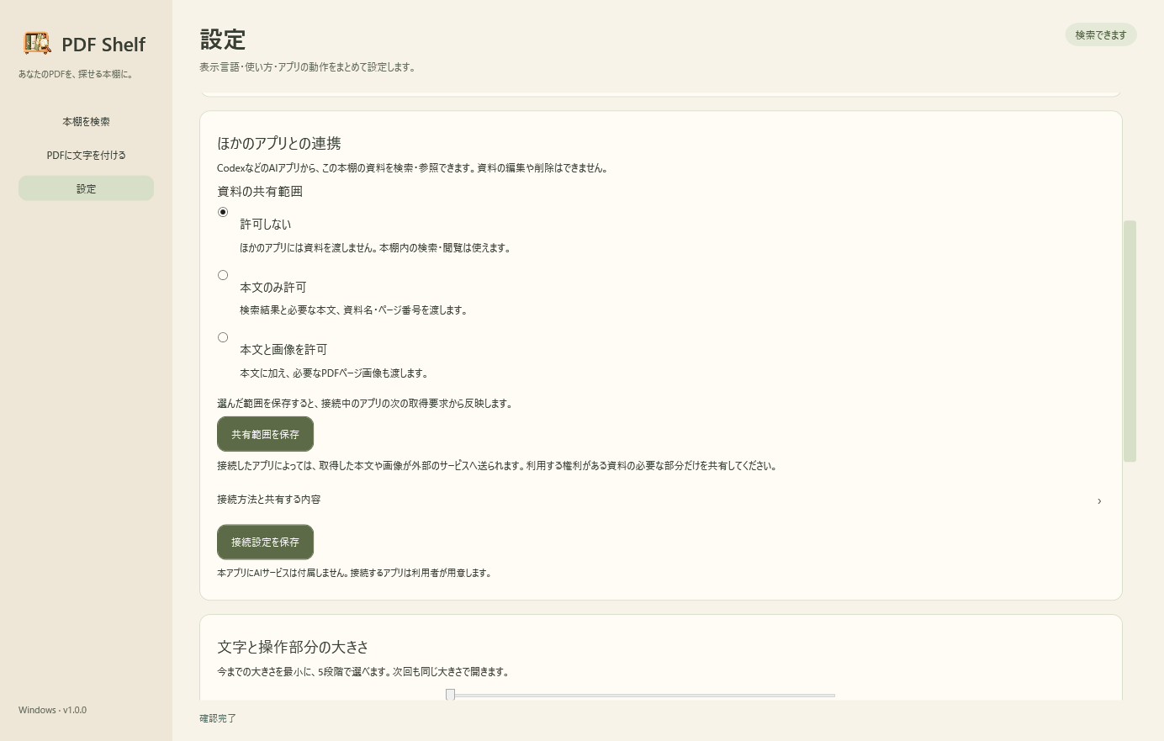This screenshot has height=741, width=1164.
Task: Click the 設定 page title
Action: click(223, 40)
